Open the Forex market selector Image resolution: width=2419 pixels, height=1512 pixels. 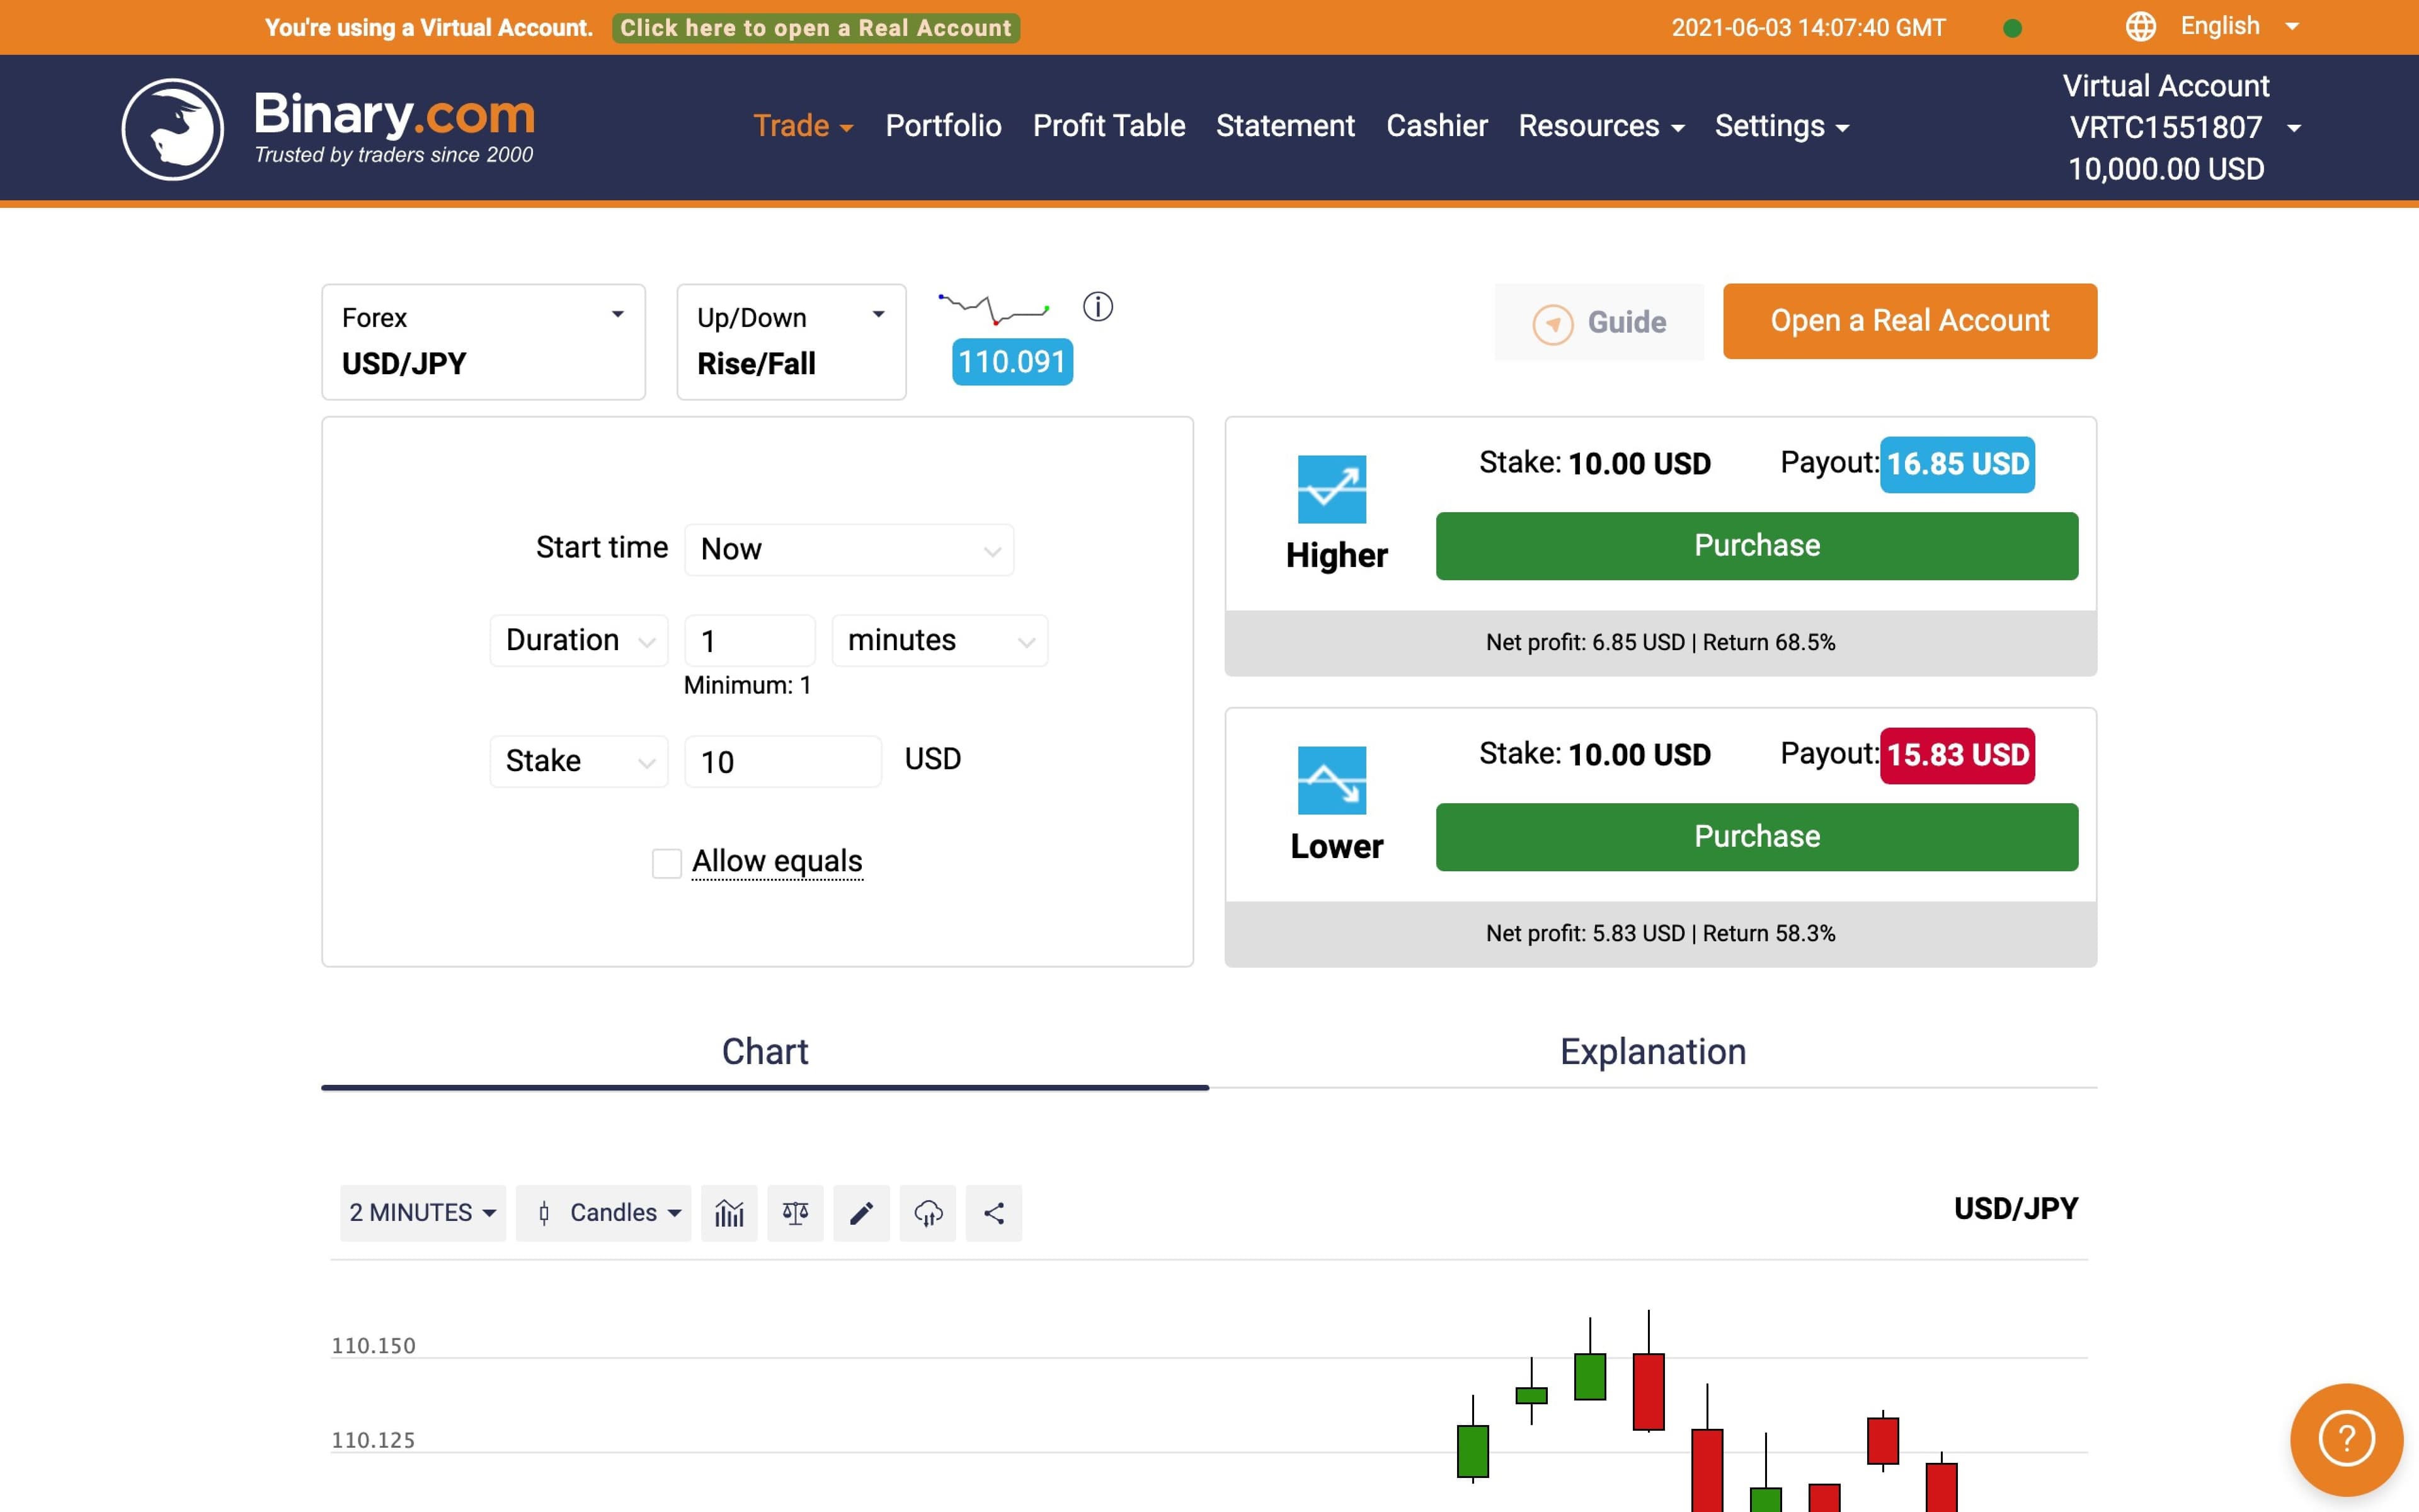(483, 340)
